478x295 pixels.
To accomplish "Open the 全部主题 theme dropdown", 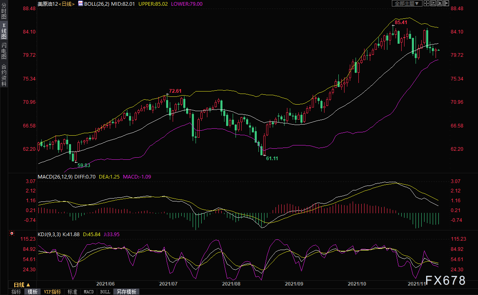I will [x=407, y=3].
